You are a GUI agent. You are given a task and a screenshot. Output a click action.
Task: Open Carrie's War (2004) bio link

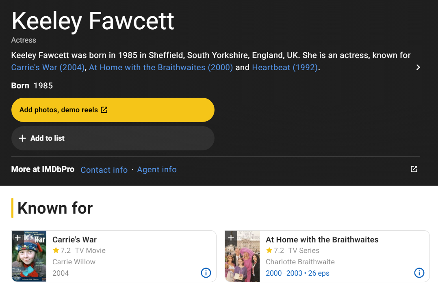pyautogui.click(x=48, y=67)
